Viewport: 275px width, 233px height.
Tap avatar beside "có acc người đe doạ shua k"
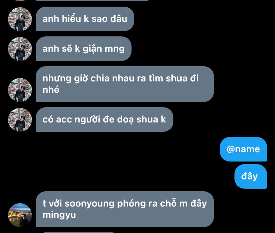tap(20, 119)
